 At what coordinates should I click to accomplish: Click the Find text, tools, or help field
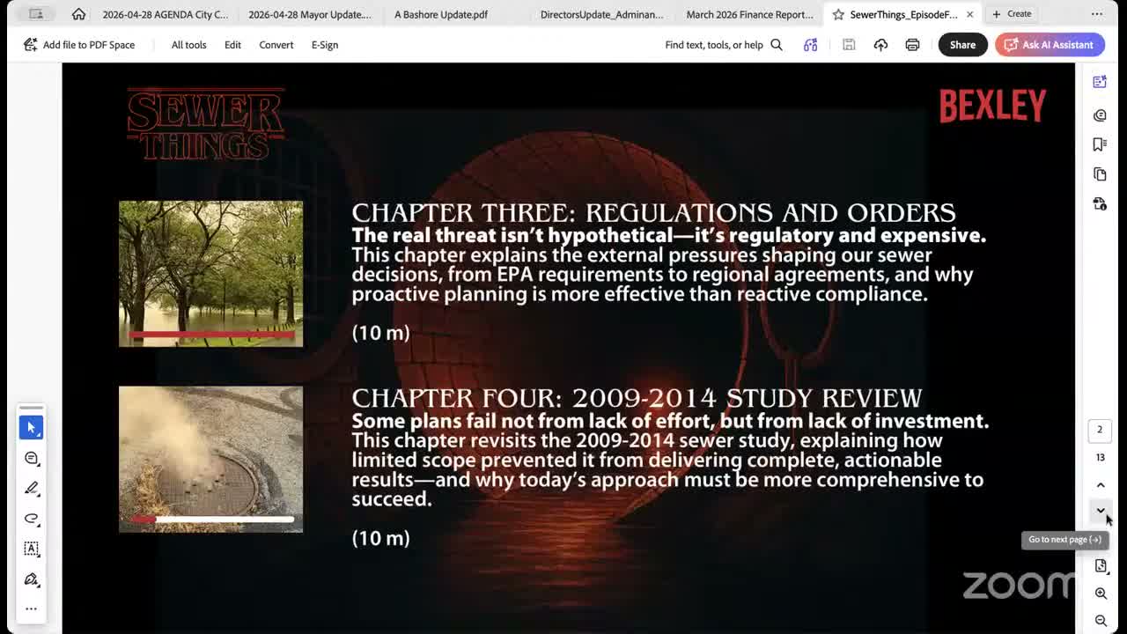[x=714, y=45]
